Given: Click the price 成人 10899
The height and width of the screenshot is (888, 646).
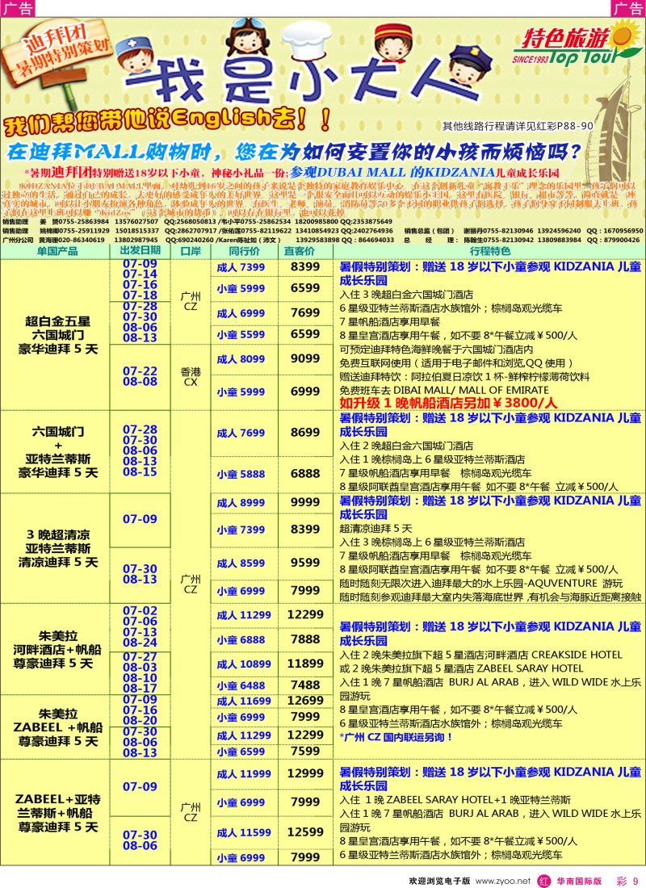Looking at the screenshot, I should pyautogui.click(x=244, y=664).
